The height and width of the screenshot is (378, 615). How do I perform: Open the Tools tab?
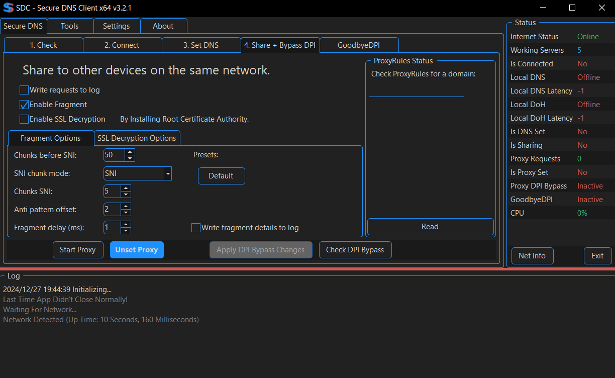[69, 26]
